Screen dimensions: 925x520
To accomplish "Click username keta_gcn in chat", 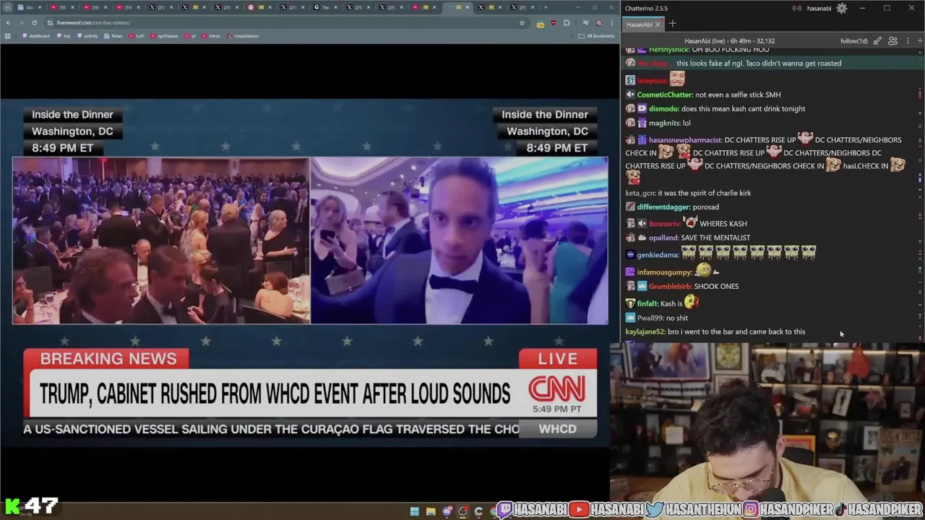I will (x=640, y=194).
